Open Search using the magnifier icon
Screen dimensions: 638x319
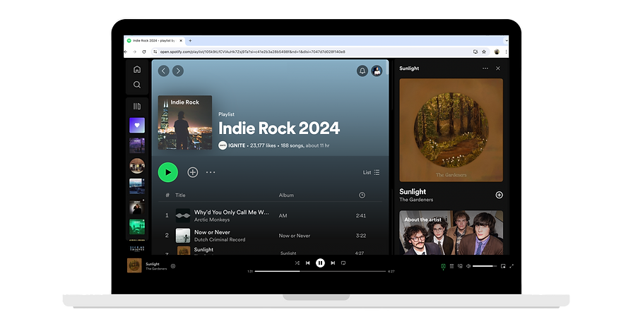137,85
